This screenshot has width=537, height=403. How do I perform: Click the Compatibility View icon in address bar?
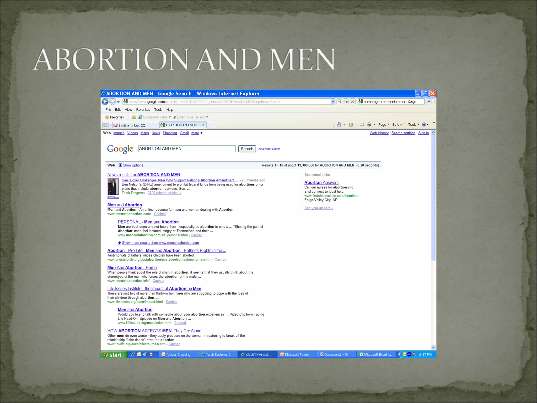[x=339, y=102]
